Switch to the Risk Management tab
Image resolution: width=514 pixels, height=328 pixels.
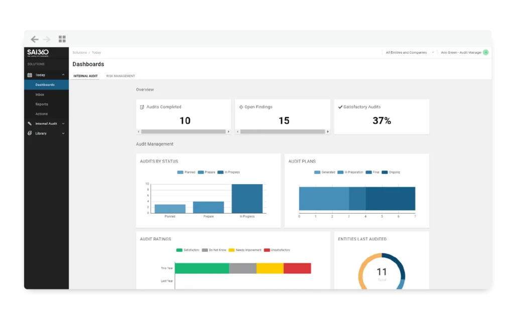tap(120, 76)
